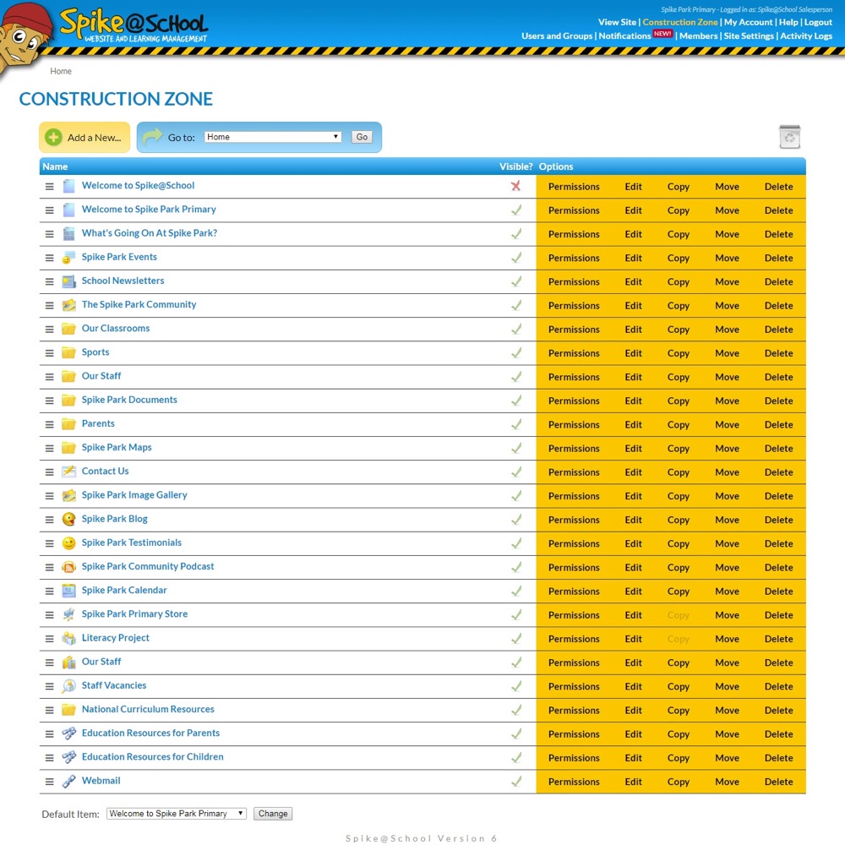Toggle visibility of Welcome to Spike@School

pyautogui.click(x=516, y=186)
